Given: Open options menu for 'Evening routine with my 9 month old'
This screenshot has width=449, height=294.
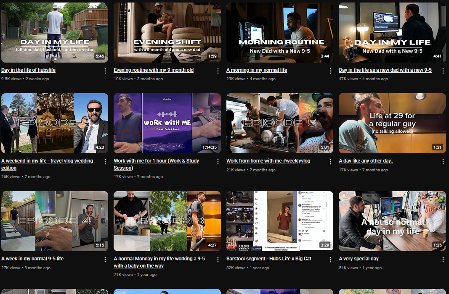Looking at the screenshot, I should (x=218, y=71).
